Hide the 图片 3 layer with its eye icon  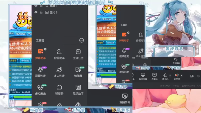coord(36,12)
